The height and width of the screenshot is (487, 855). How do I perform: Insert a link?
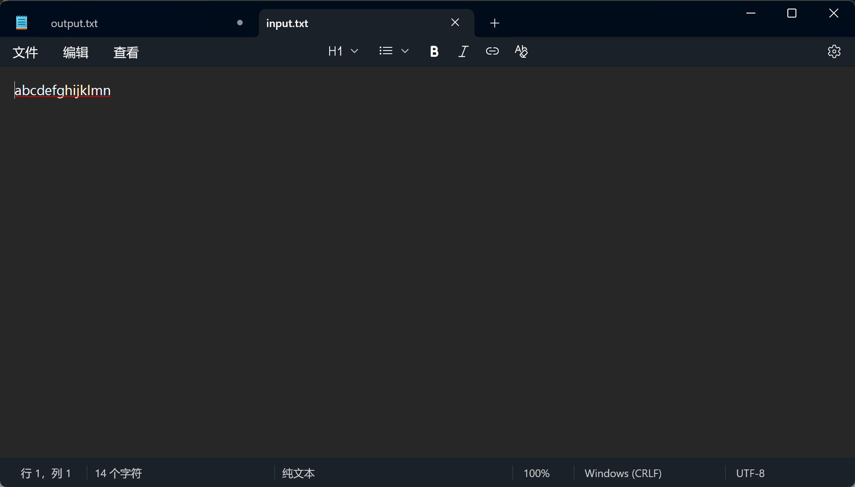492,51
